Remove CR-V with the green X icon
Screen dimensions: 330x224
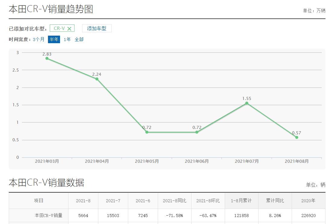[x=69, y=29]
